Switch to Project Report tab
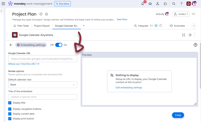The height and width of the screenshot is (122, 201). pos(41,26)
